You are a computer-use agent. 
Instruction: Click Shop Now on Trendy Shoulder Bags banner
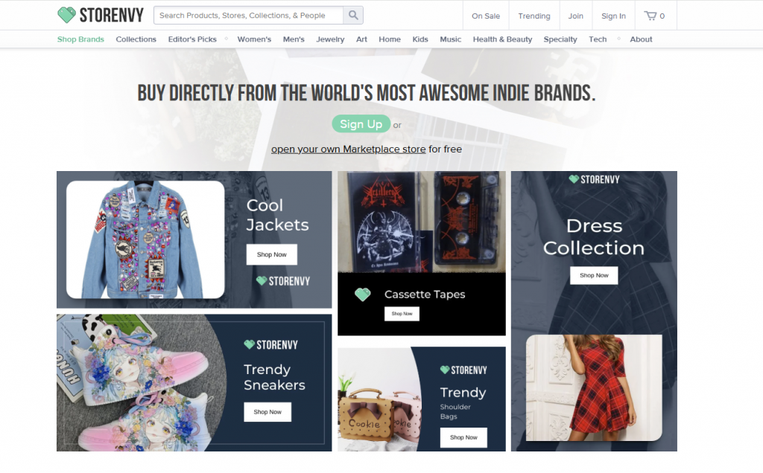tap(463, 437)
